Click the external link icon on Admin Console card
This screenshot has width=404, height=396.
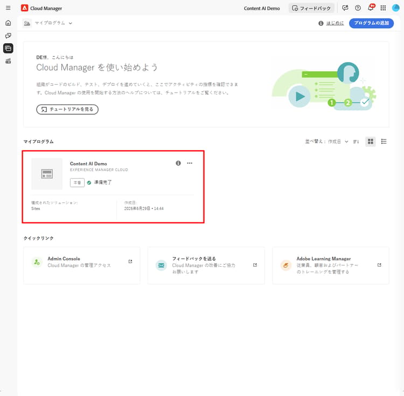point(130,261)
